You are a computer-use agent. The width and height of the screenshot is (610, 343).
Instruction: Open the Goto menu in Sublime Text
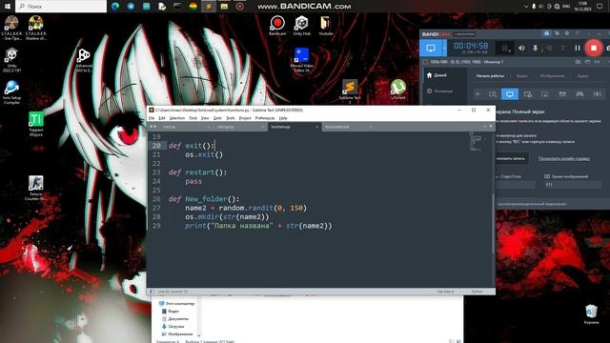click(x=217, y=118)
